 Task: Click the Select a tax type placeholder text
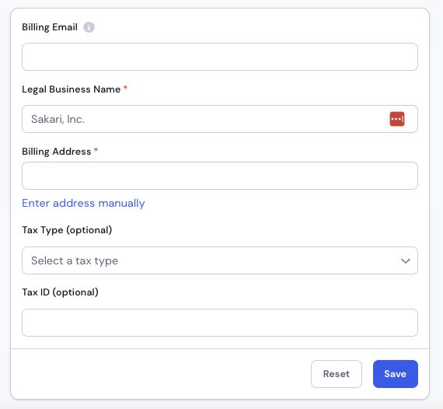[x=75, y=261]
